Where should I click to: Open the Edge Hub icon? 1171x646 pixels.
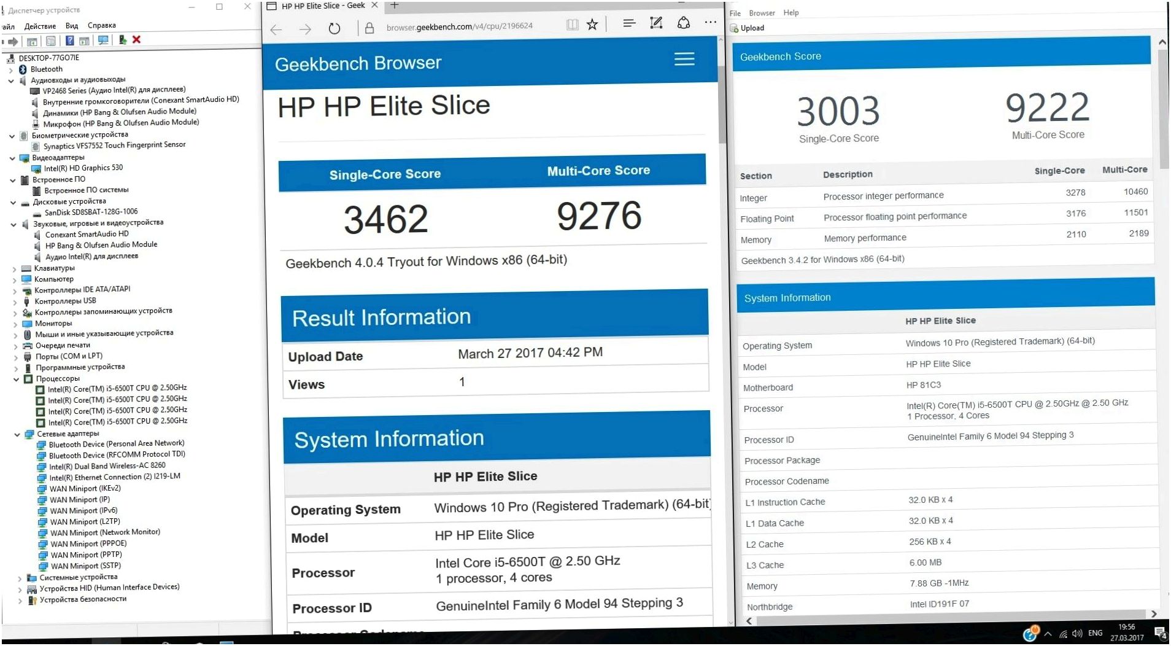(629, 23)
